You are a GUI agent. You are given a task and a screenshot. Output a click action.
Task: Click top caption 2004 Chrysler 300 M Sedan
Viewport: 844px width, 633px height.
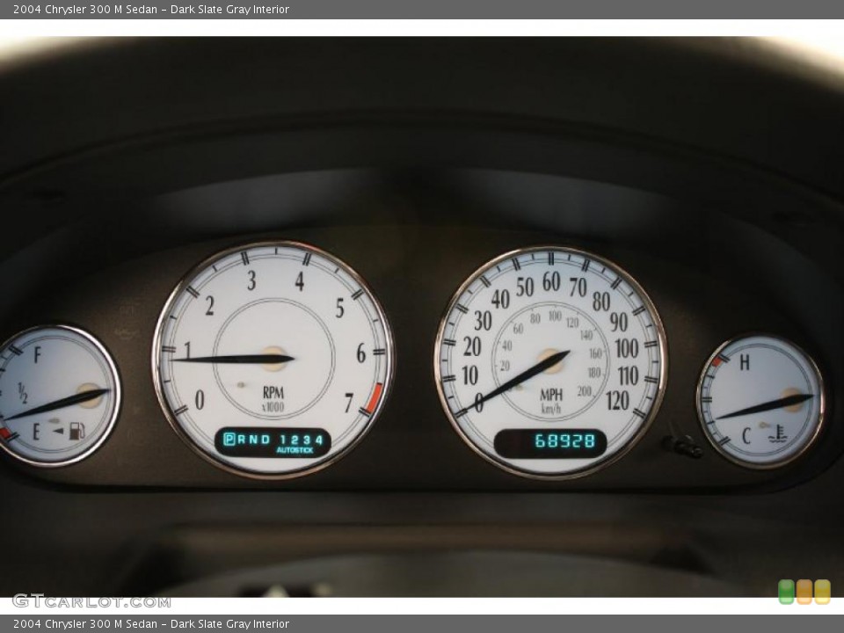click(x=85, y=9)
